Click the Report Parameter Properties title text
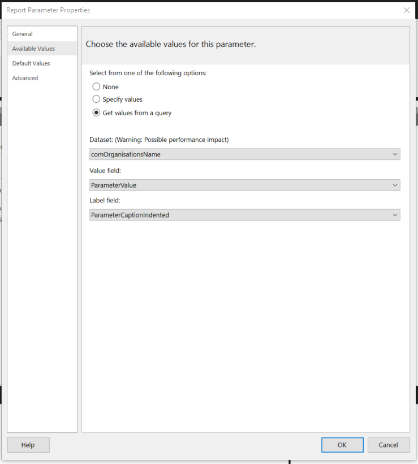 click(x=48, y=10)
